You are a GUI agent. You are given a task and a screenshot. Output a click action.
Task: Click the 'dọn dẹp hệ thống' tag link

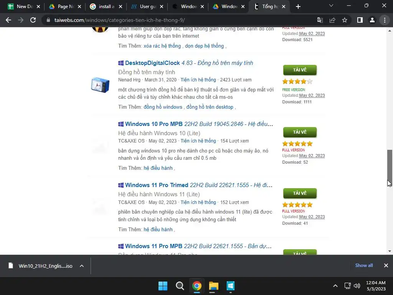[x=204, y=46]
